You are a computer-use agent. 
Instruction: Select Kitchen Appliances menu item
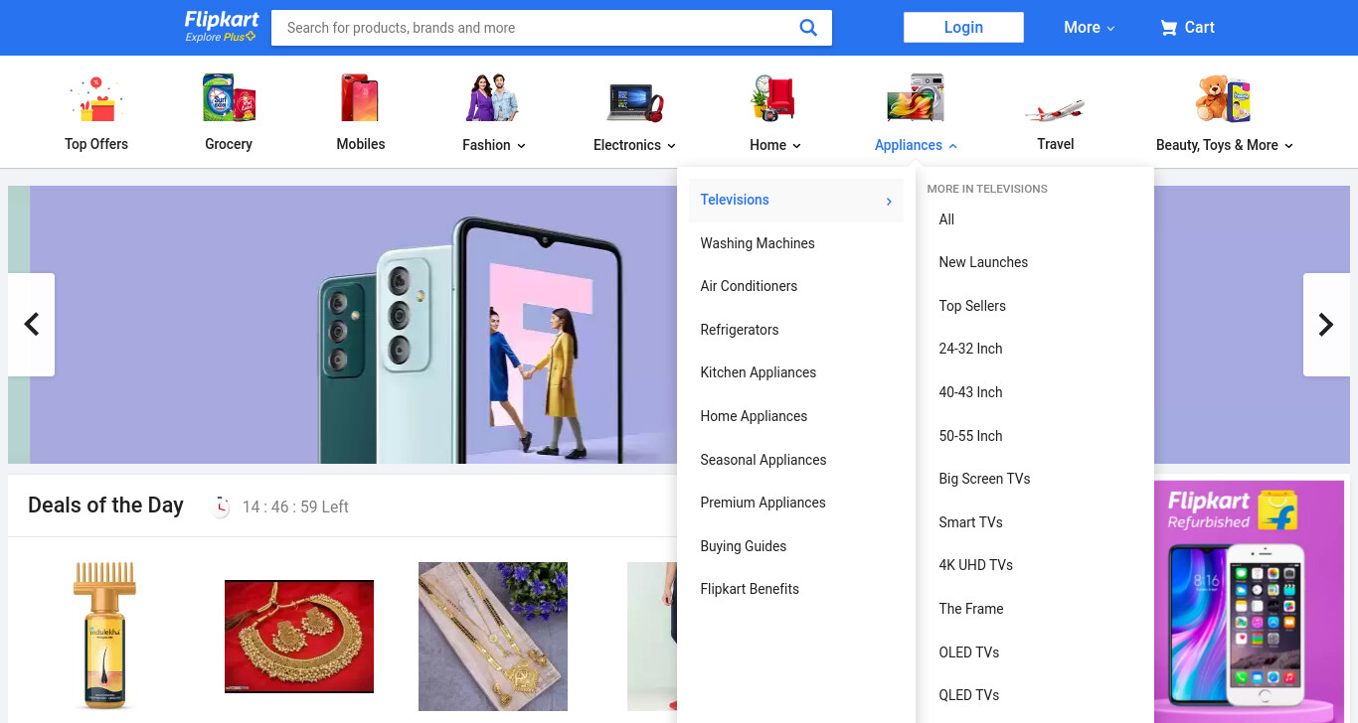coord(759,372)
